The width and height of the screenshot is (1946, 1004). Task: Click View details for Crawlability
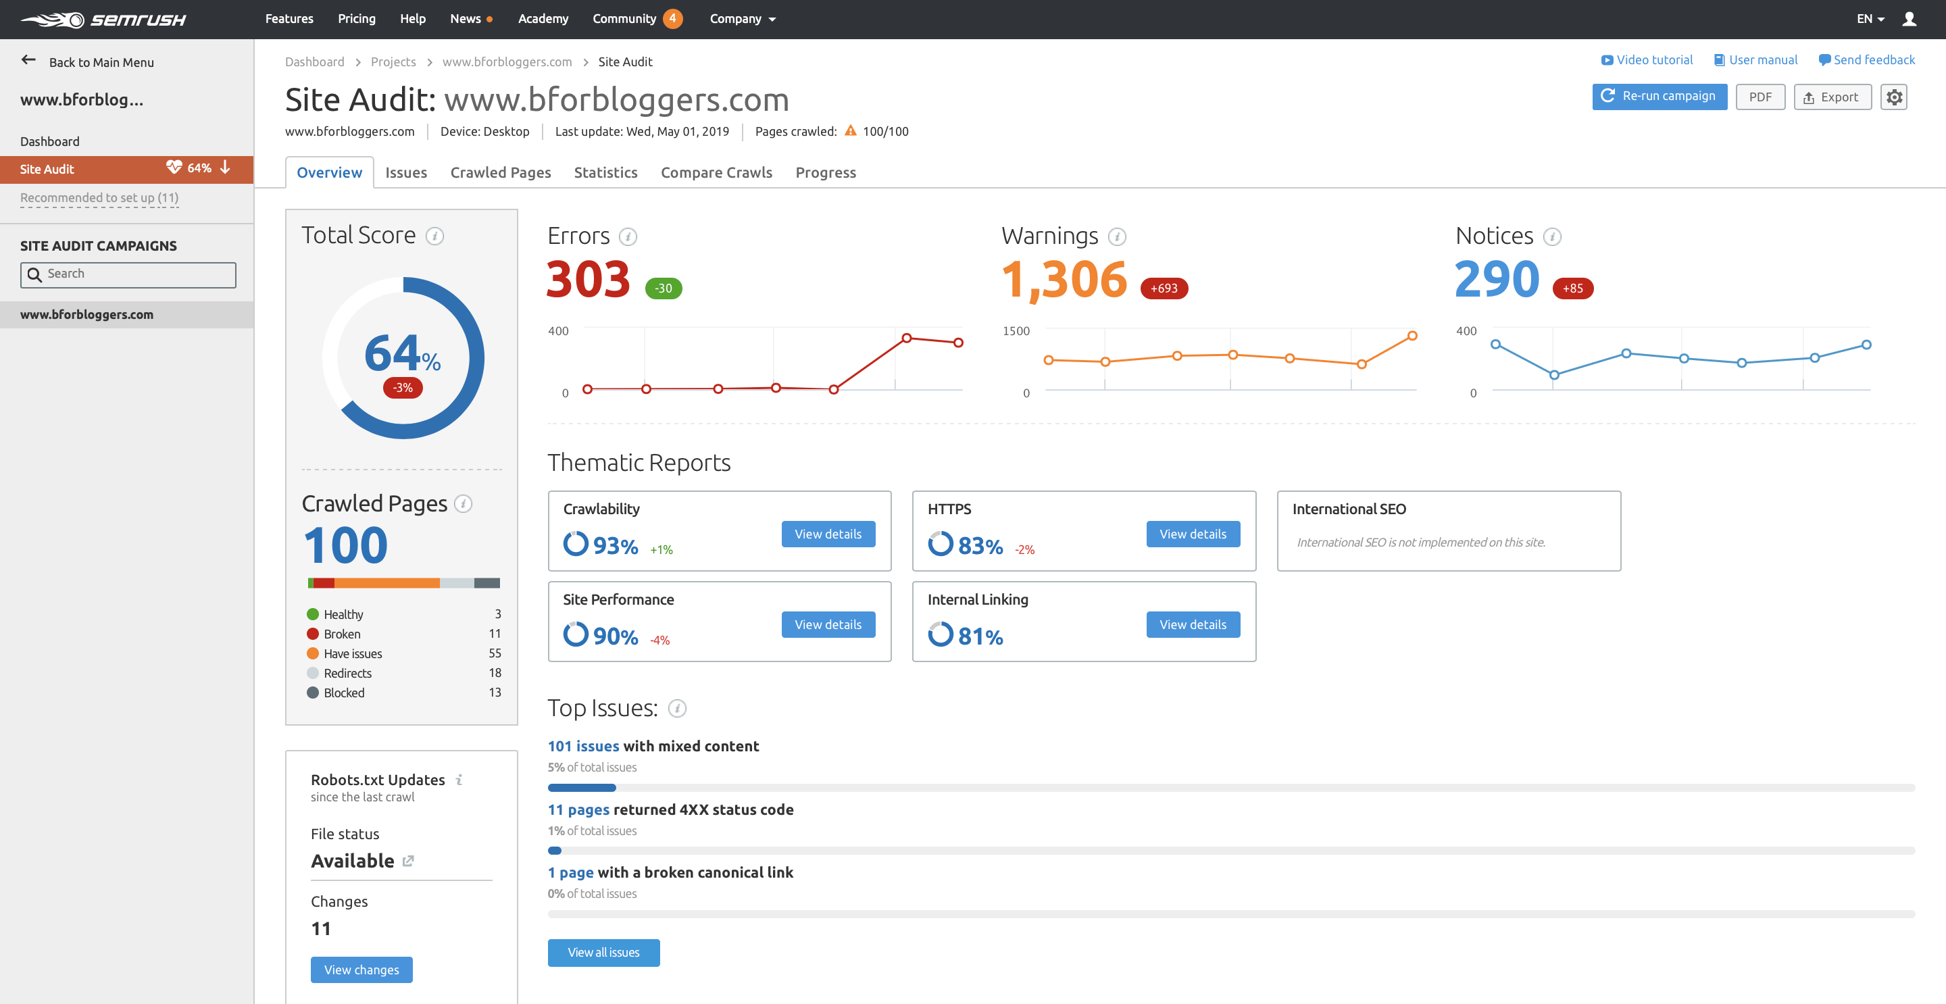pos(828,534)
